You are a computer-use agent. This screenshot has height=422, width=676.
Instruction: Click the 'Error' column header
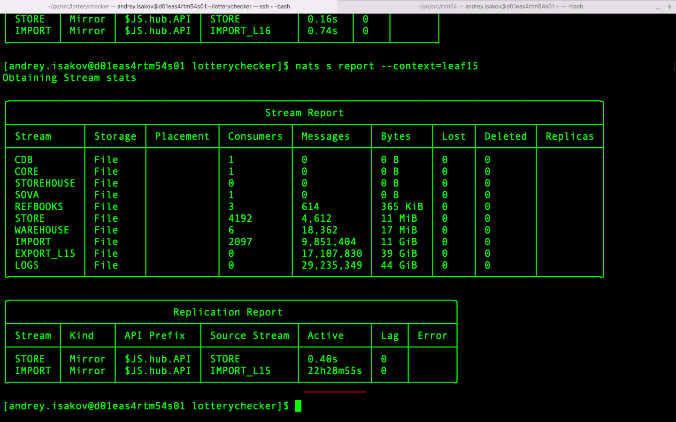[x=432, y=336]
